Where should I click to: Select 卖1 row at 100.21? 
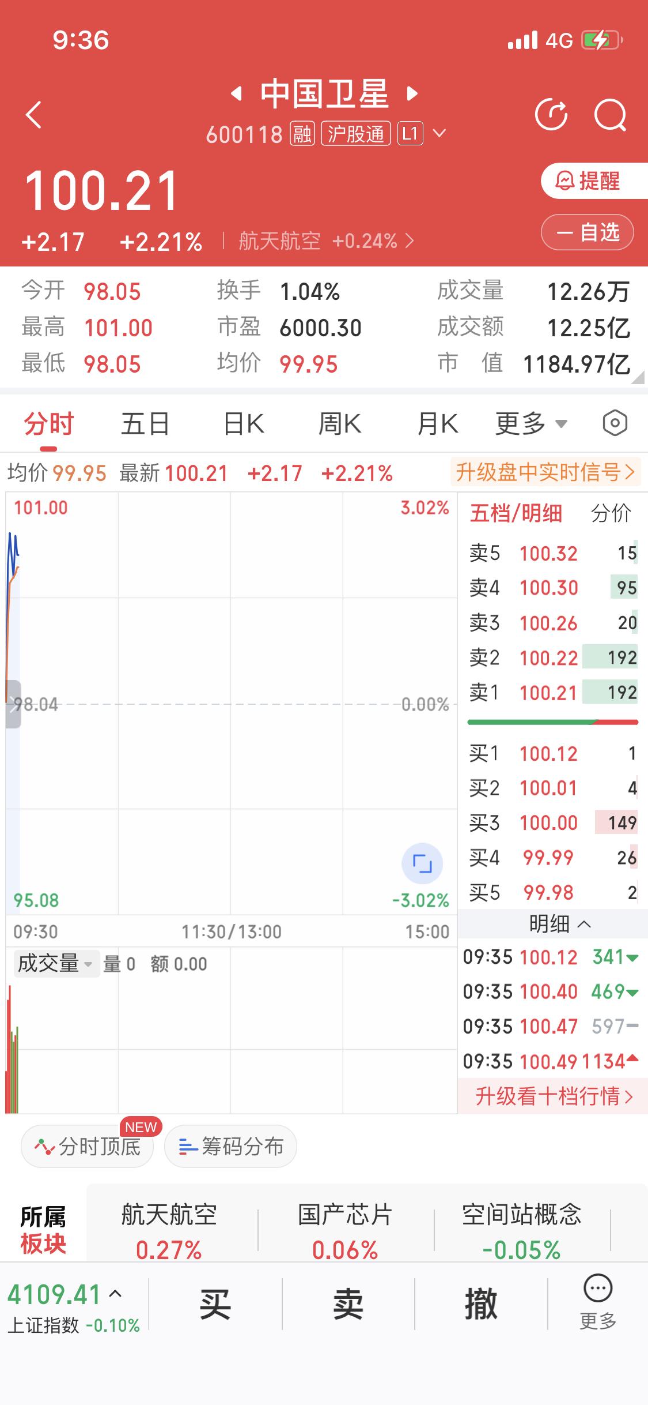(553, 692)
